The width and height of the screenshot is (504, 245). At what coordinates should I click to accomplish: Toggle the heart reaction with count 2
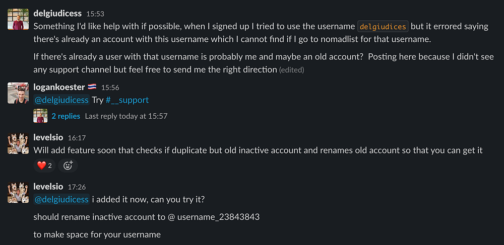[44, 165]
